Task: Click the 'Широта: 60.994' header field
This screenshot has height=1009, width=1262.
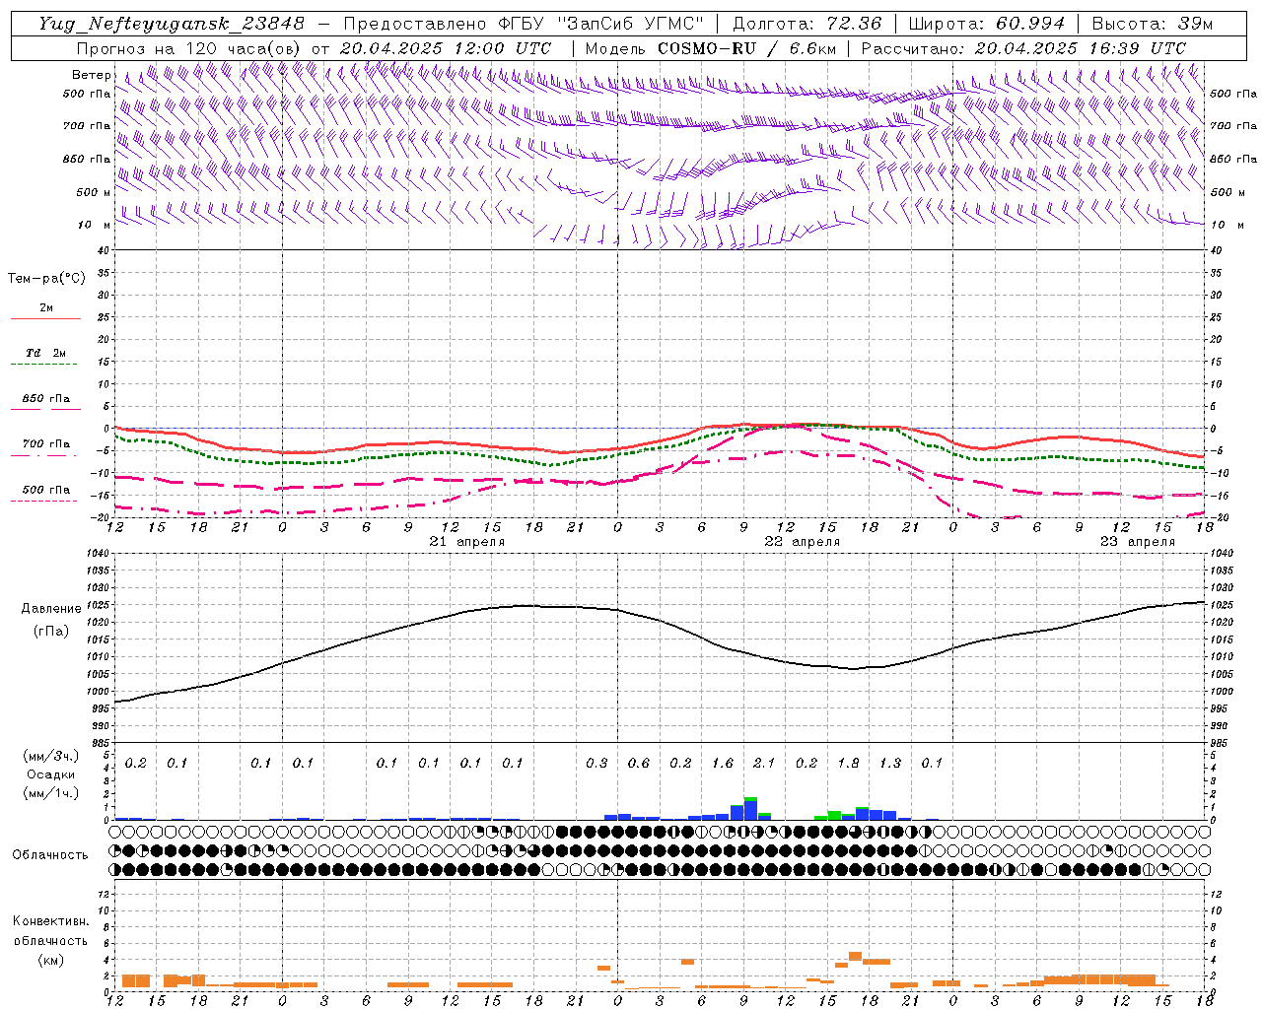Action: pyautogui.click(x=987, y=24)
